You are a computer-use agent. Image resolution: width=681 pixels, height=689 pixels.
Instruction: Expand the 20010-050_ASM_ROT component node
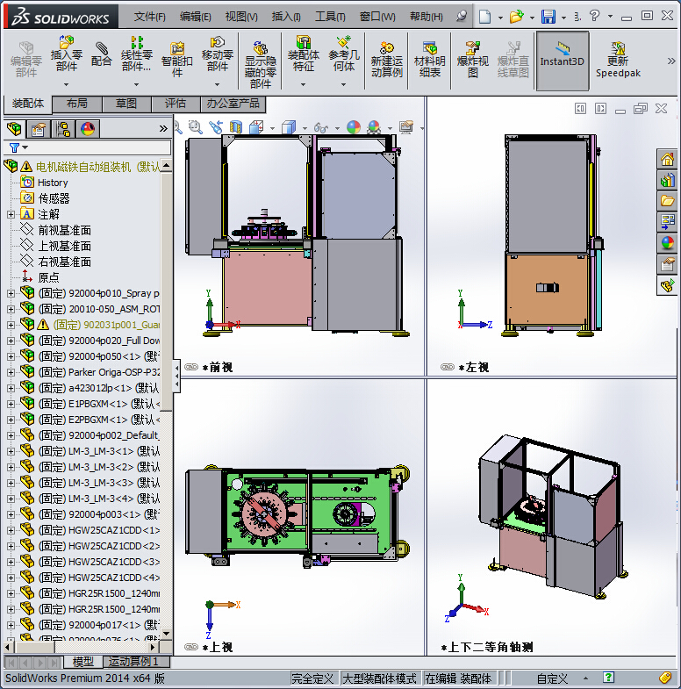pyautogui.click(x=11, y=309)
